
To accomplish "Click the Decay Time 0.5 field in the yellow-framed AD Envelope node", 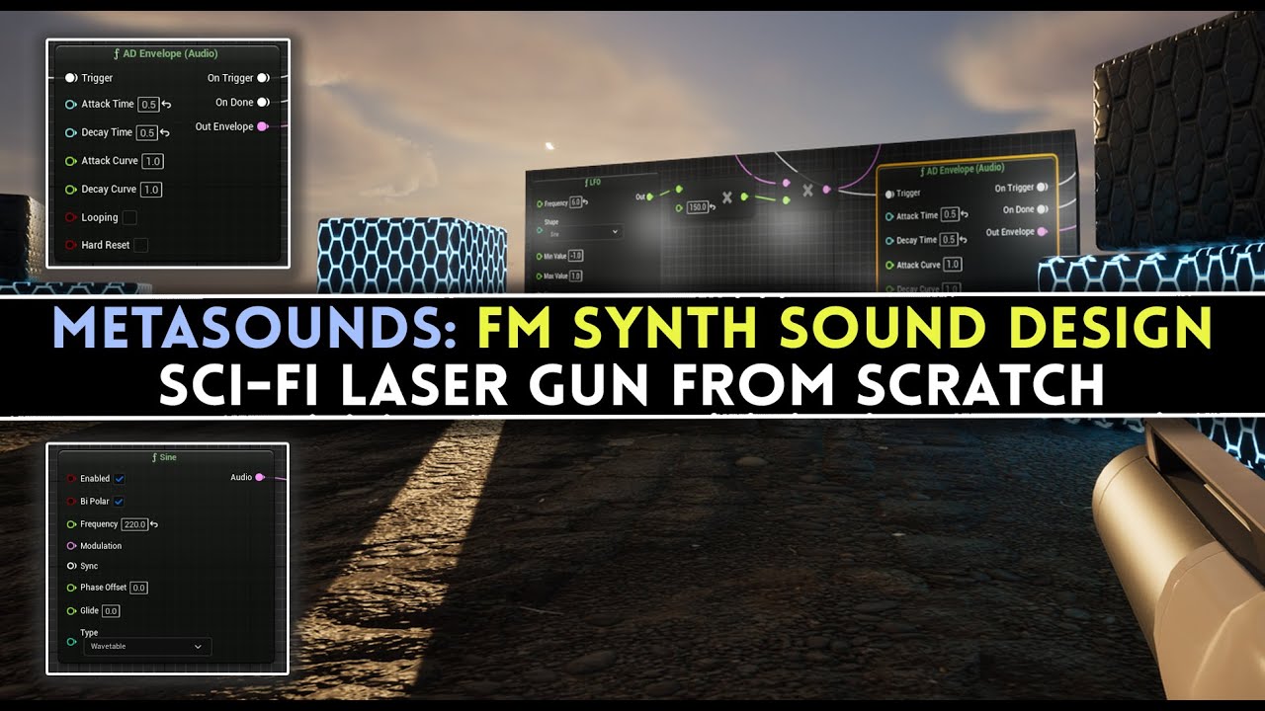I will point(948,240).
